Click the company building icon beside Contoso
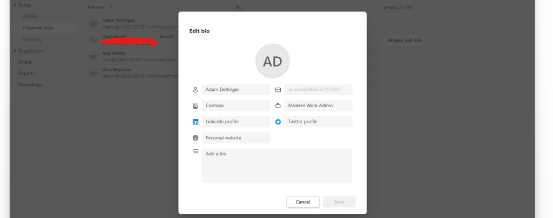 coord(195,106)
